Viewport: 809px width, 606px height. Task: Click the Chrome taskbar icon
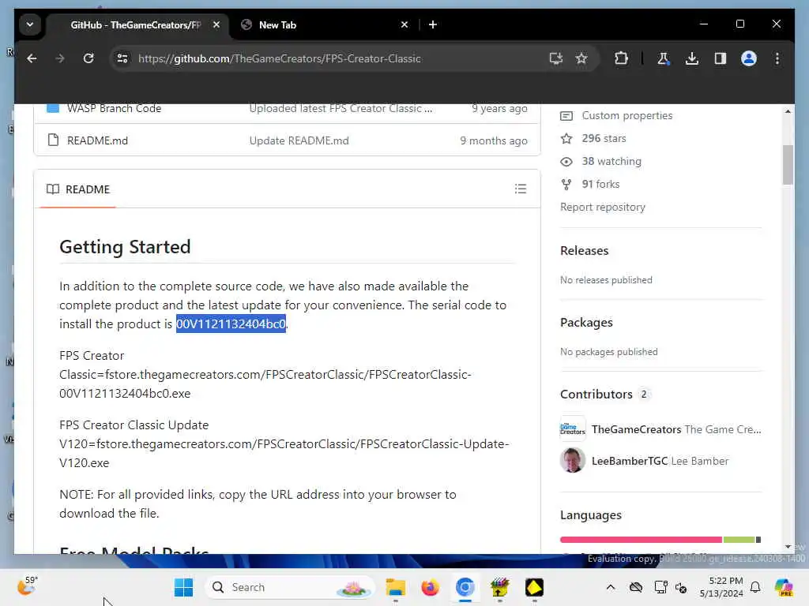(x=465, y=587)
